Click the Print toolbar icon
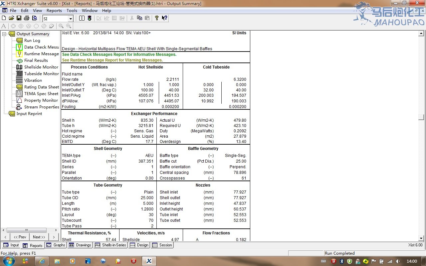Image resolution: width=426 pixels, height=266 pixels. (x=27, y=18)
